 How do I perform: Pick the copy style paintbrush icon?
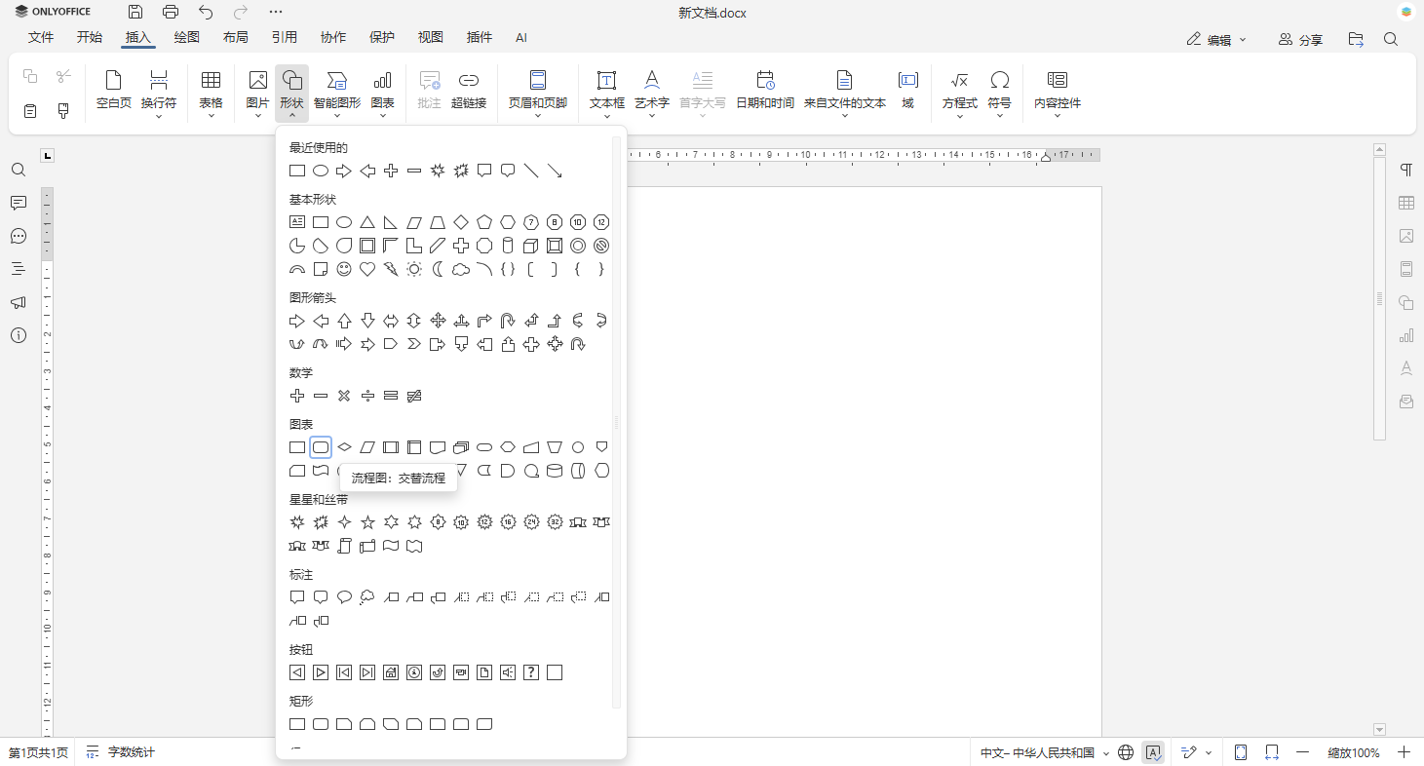click(63, 111)
